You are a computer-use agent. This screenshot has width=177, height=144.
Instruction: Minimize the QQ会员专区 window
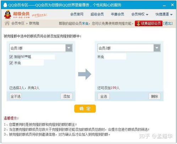click(x=164, y=5)
